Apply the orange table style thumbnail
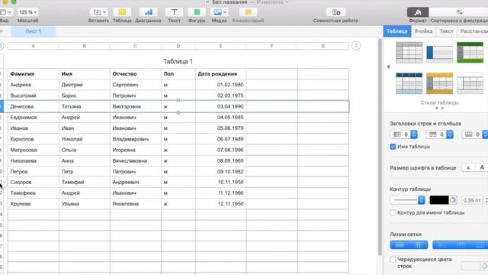 click(x=439, y=83)
